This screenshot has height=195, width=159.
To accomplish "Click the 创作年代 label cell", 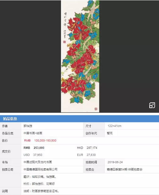I will pos(94,133).
